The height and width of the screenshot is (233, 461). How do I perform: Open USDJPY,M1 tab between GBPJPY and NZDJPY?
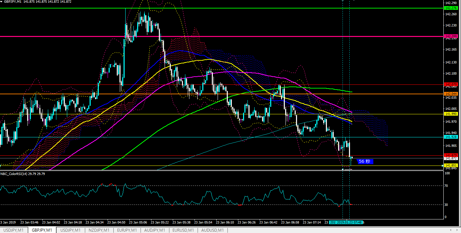(70, 230)
